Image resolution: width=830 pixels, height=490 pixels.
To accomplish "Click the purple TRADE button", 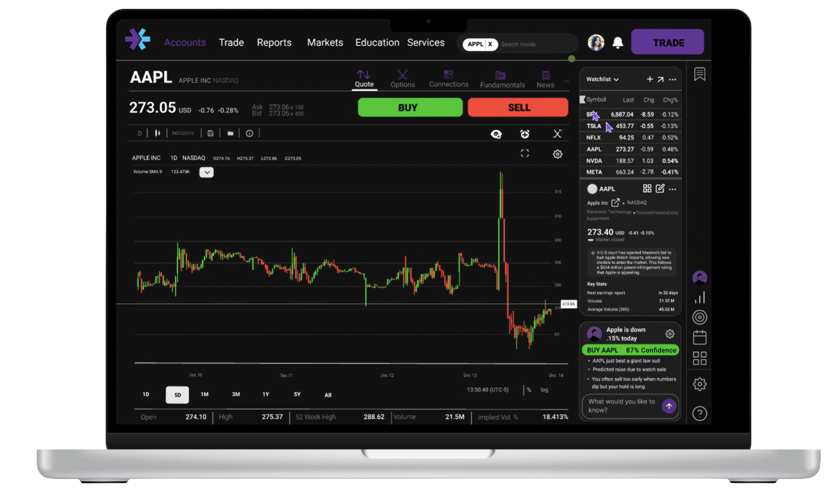I will (x=667, y=42).
